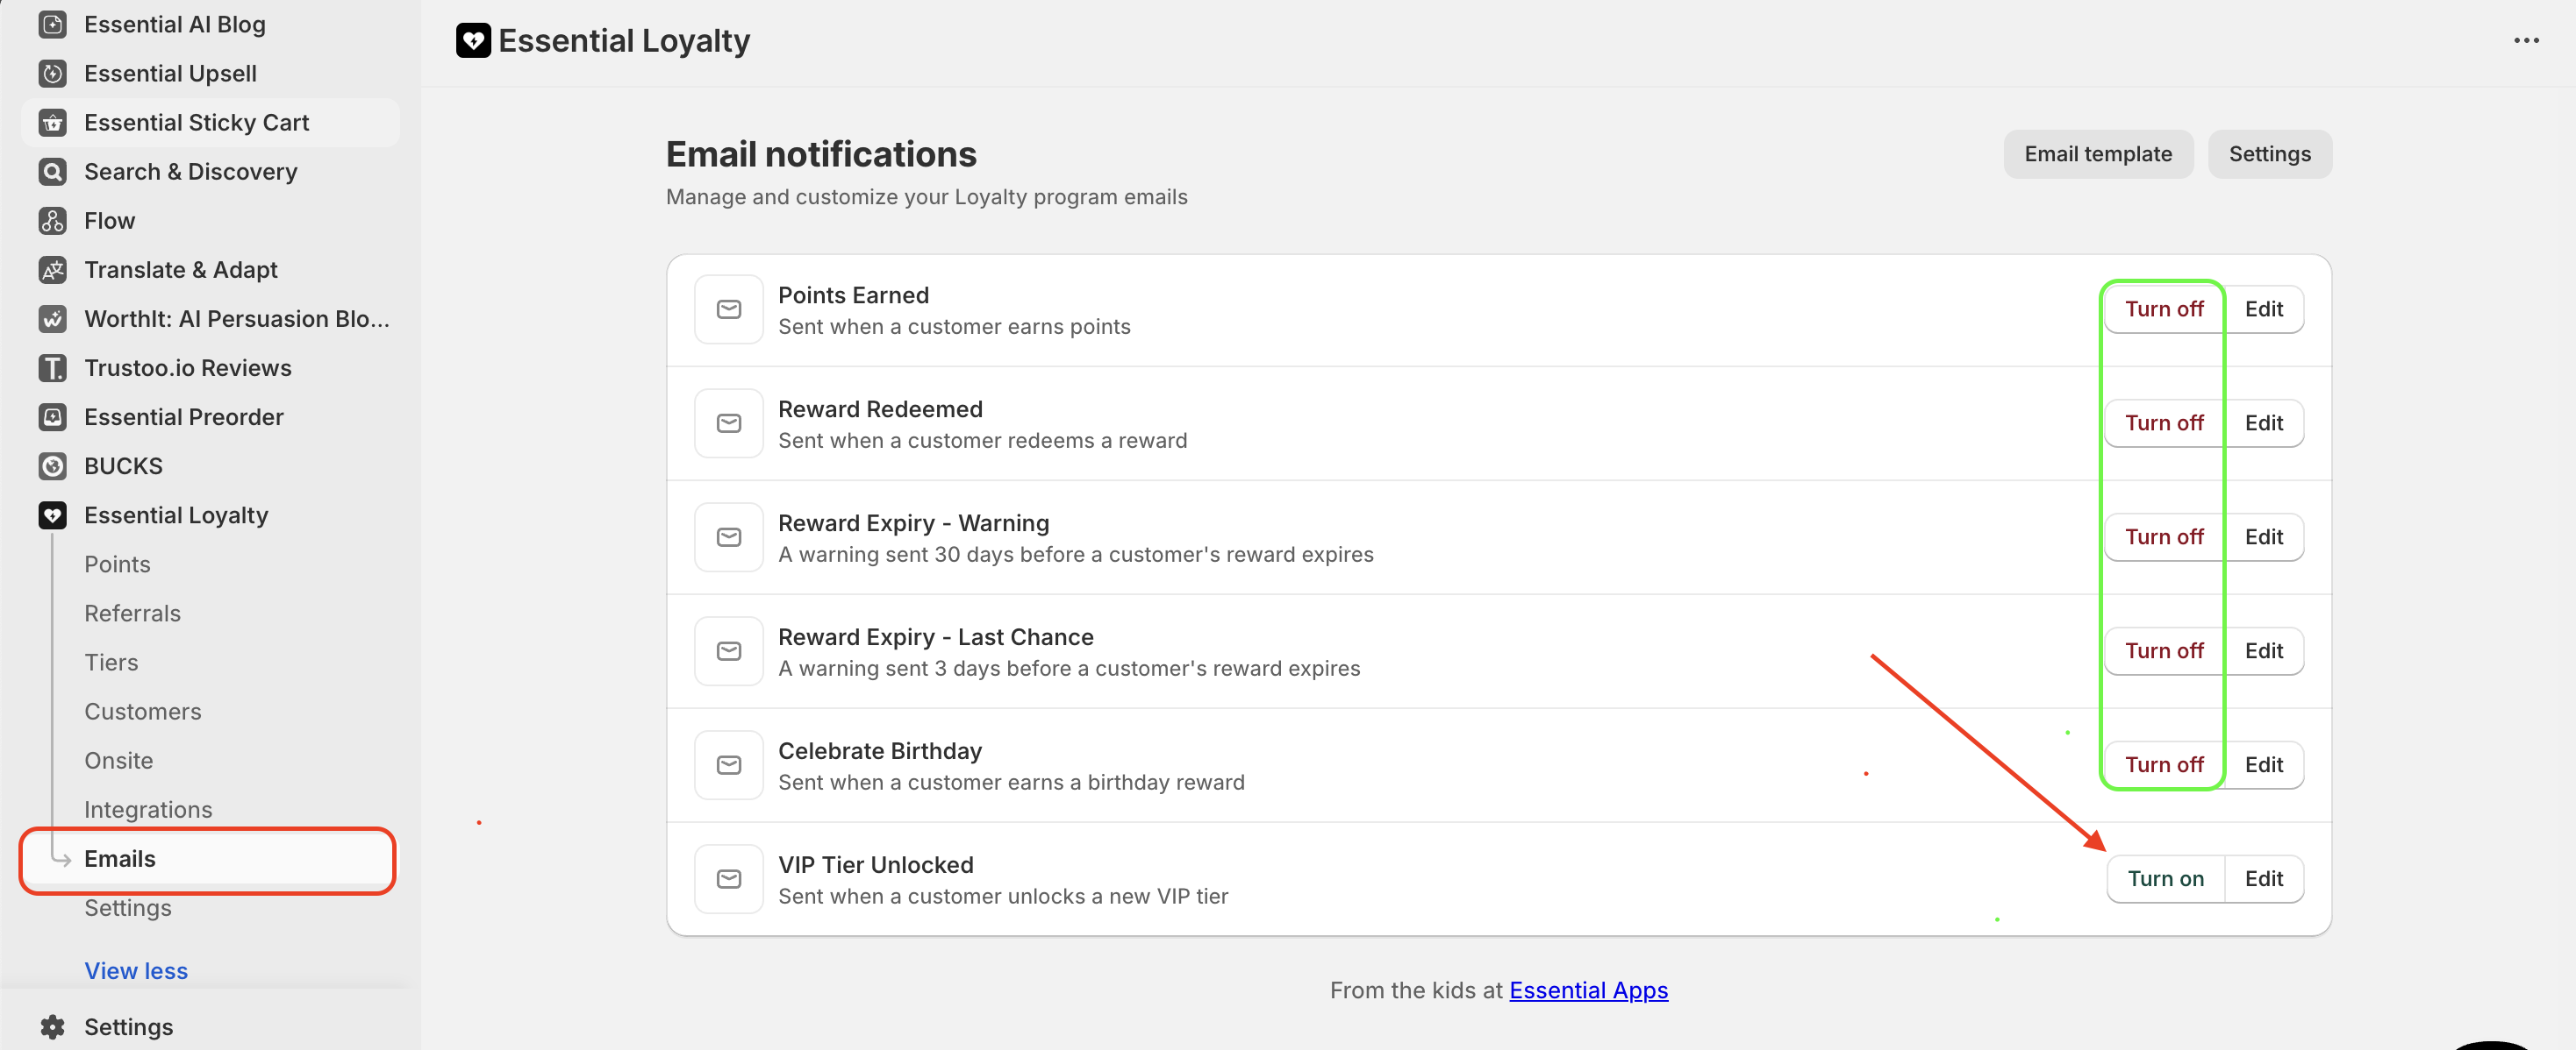Viewport: 2576px width, 1050px height.
Task: Select the Emails sub-menu item
Action: pos(208,858)
